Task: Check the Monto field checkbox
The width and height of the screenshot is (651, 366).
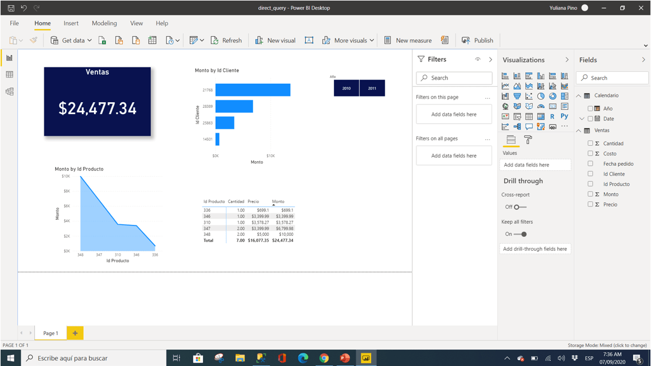Action: [591, 194]
